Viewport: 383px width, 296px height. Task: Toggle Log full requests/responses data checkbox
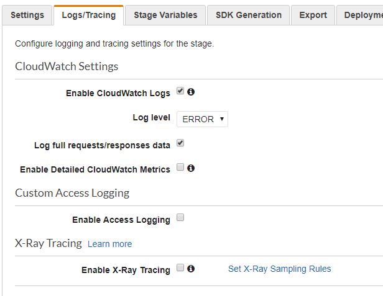point(180,143)
